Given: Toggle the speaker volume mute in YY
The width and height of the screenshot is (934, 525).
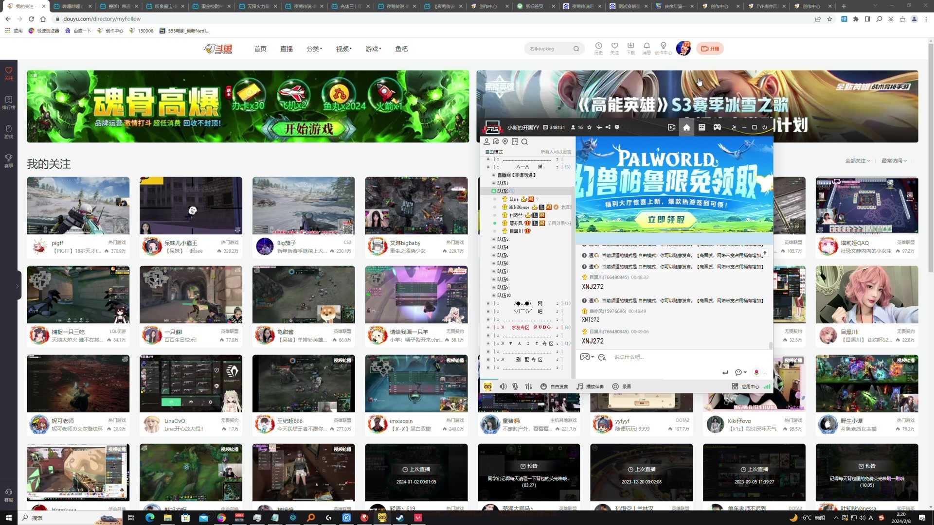Looking at the screenshot, I should click(x=503, y=386).
